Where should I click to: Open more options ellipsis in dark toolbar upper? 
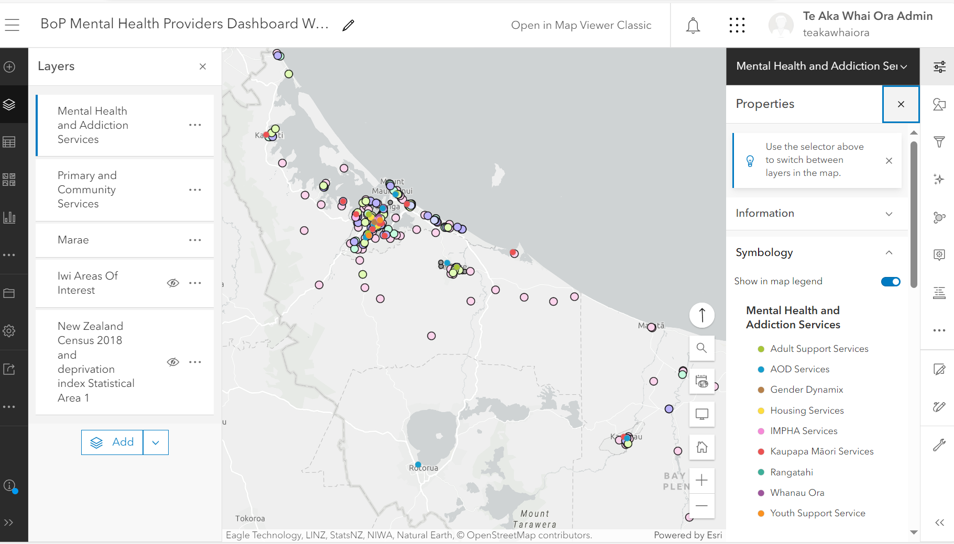point(9,255)
